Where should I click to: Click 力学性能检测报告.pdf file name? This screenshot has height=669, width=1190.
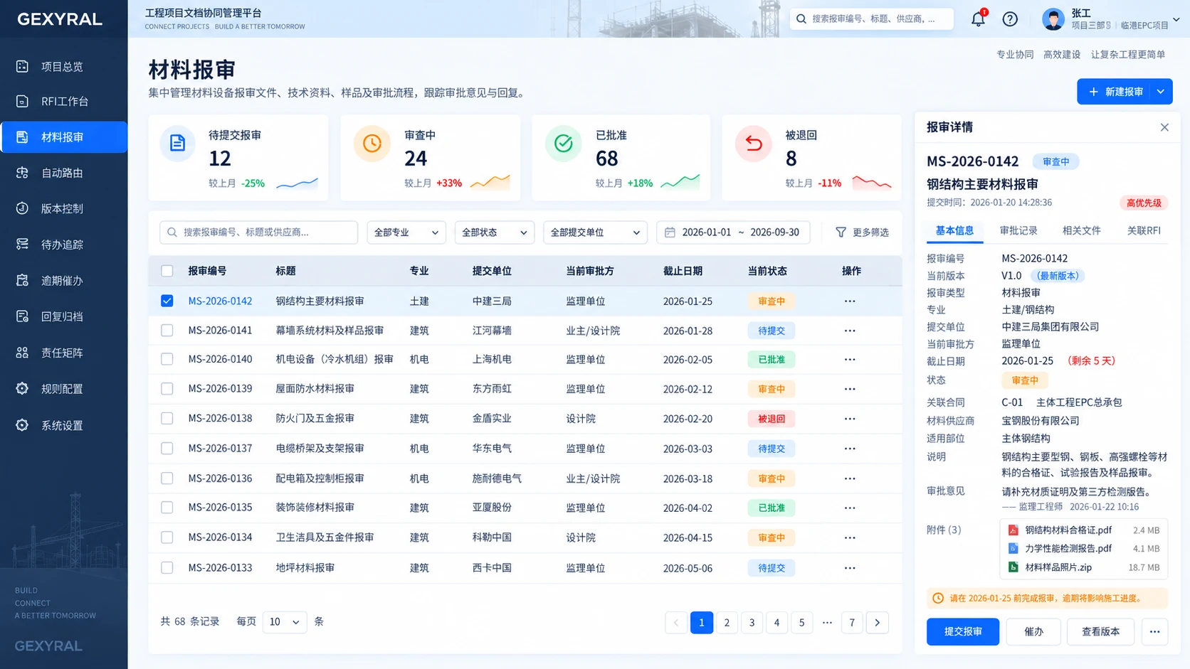(x=1068, y=548)
